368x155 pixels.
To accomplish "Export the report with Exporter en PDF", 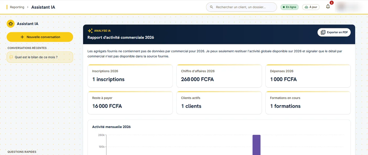I will click(x=334, y=32).
